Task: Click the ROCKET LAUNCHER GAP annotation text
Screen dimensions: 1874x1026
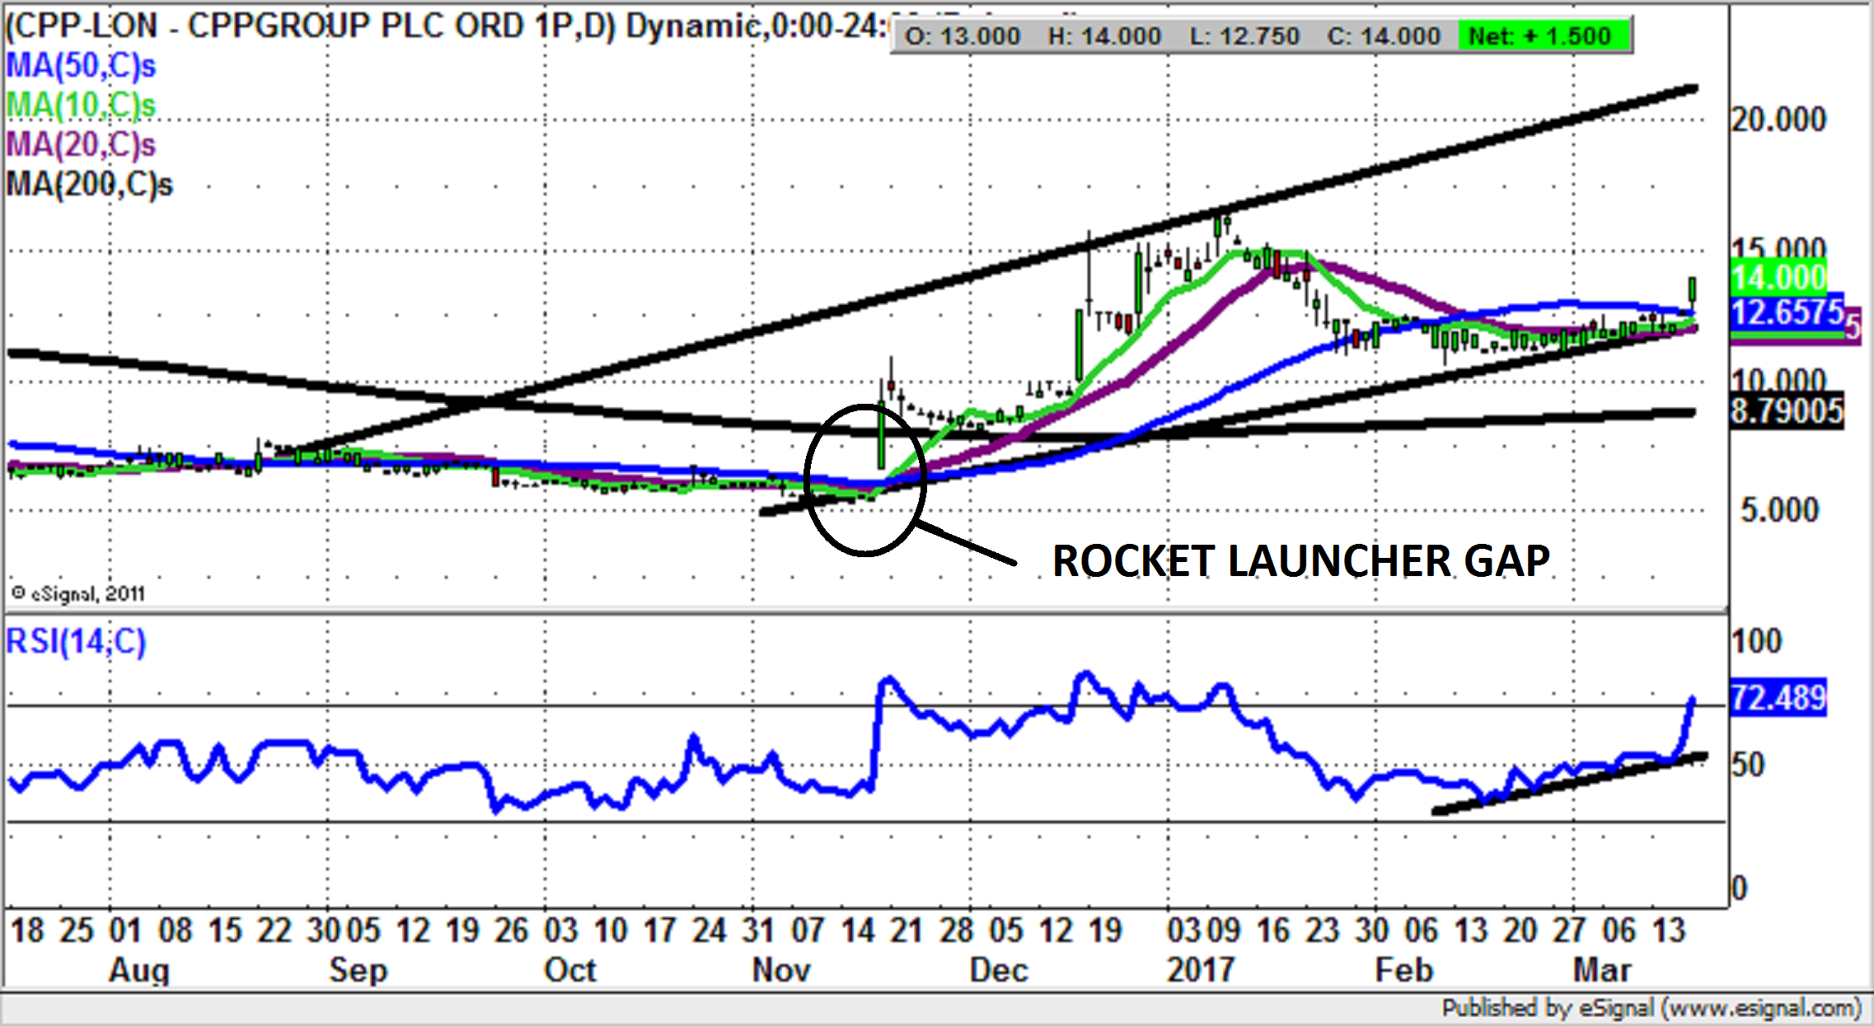Action: [x=1300, y=561]
